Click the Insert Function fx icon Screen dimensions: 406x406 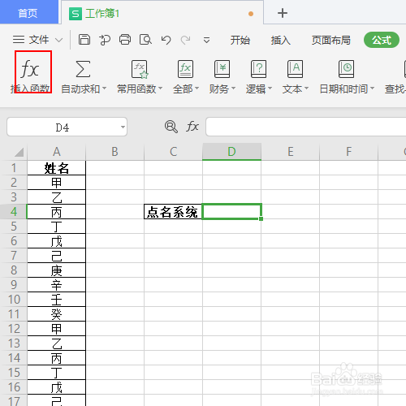[30, 69]
